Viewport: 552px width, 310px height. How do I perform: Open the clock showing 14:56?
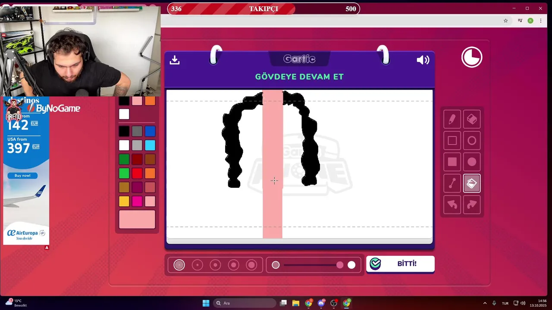pyautogui.click(x=538, y=303)
